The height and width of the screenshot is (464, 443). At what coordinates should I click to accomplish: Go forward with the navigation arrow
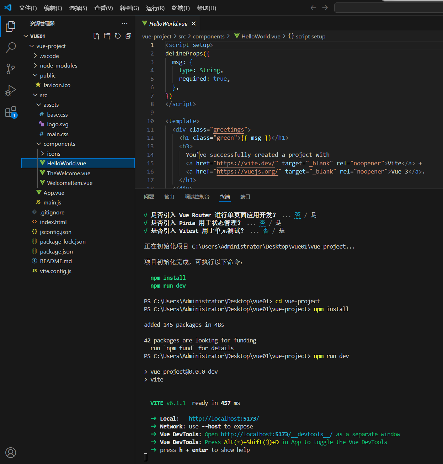tap(325, 8)
